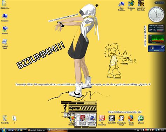Click the orange Firefox Quick Launch icon
166x132 pixels.
point(15,130)
